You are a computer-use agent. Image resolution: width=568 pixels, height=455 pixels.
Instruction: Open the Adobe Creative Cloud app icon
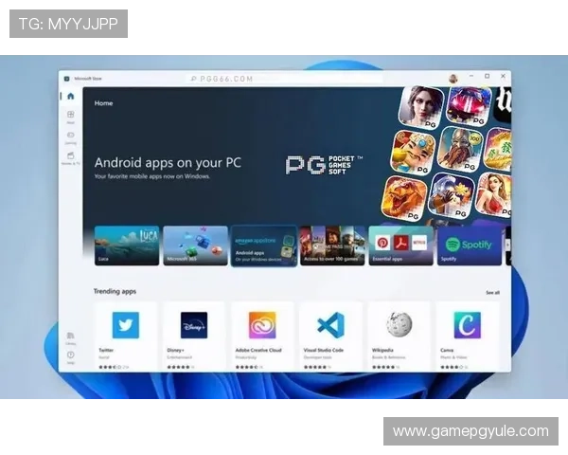click(x=262, y=325)
